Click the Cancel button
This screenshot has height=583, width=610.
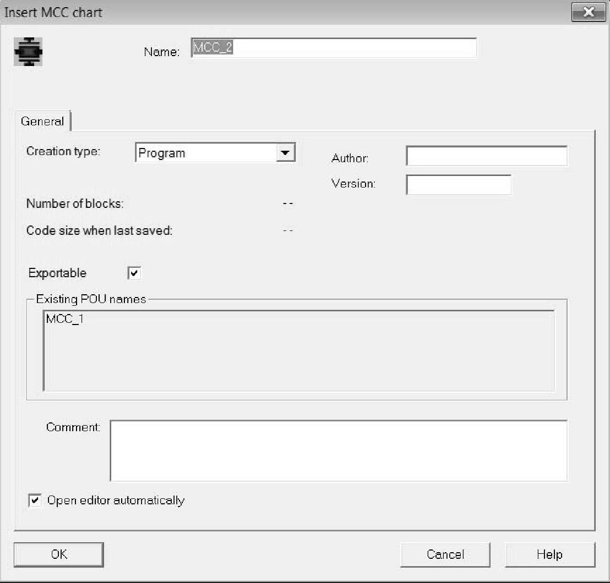coord(445,554)
